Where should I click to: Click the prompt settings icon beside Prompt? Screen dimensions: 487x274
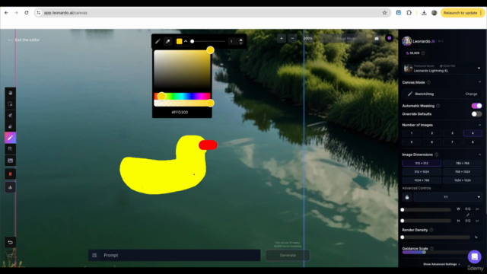click(x=94, y=256)
